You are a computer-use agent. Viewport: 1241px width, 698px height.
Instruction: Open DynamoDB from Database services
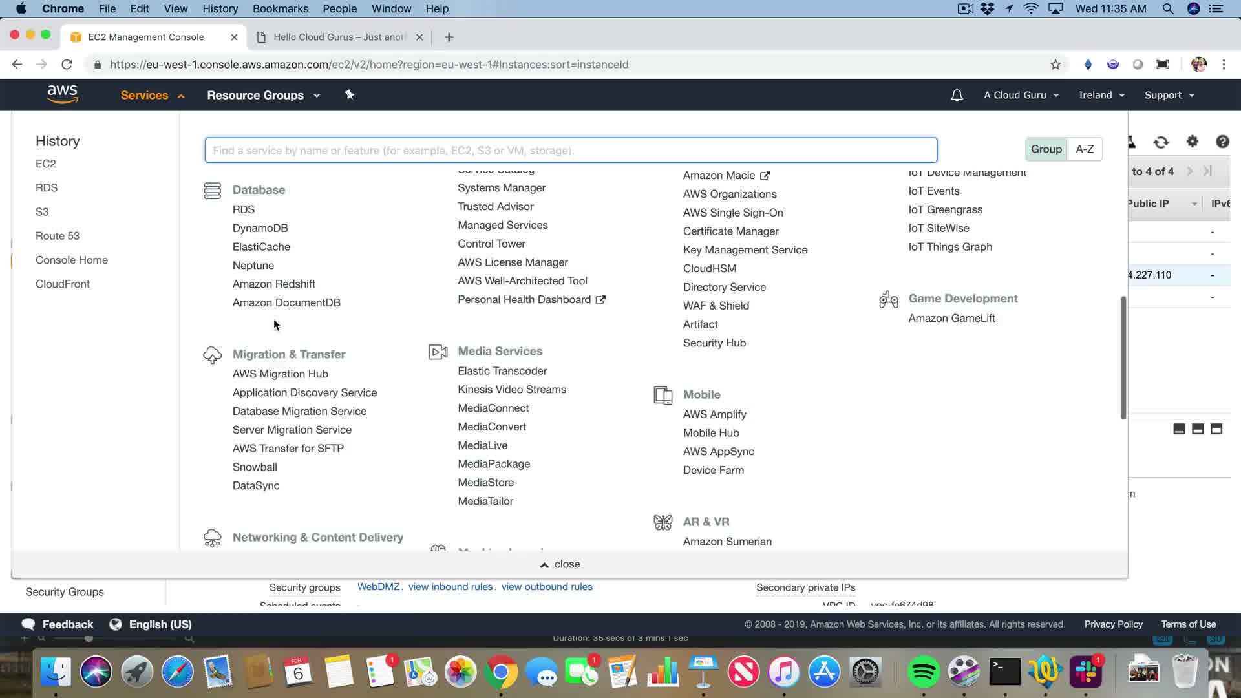pyautogui.click(x=260, y=228)
